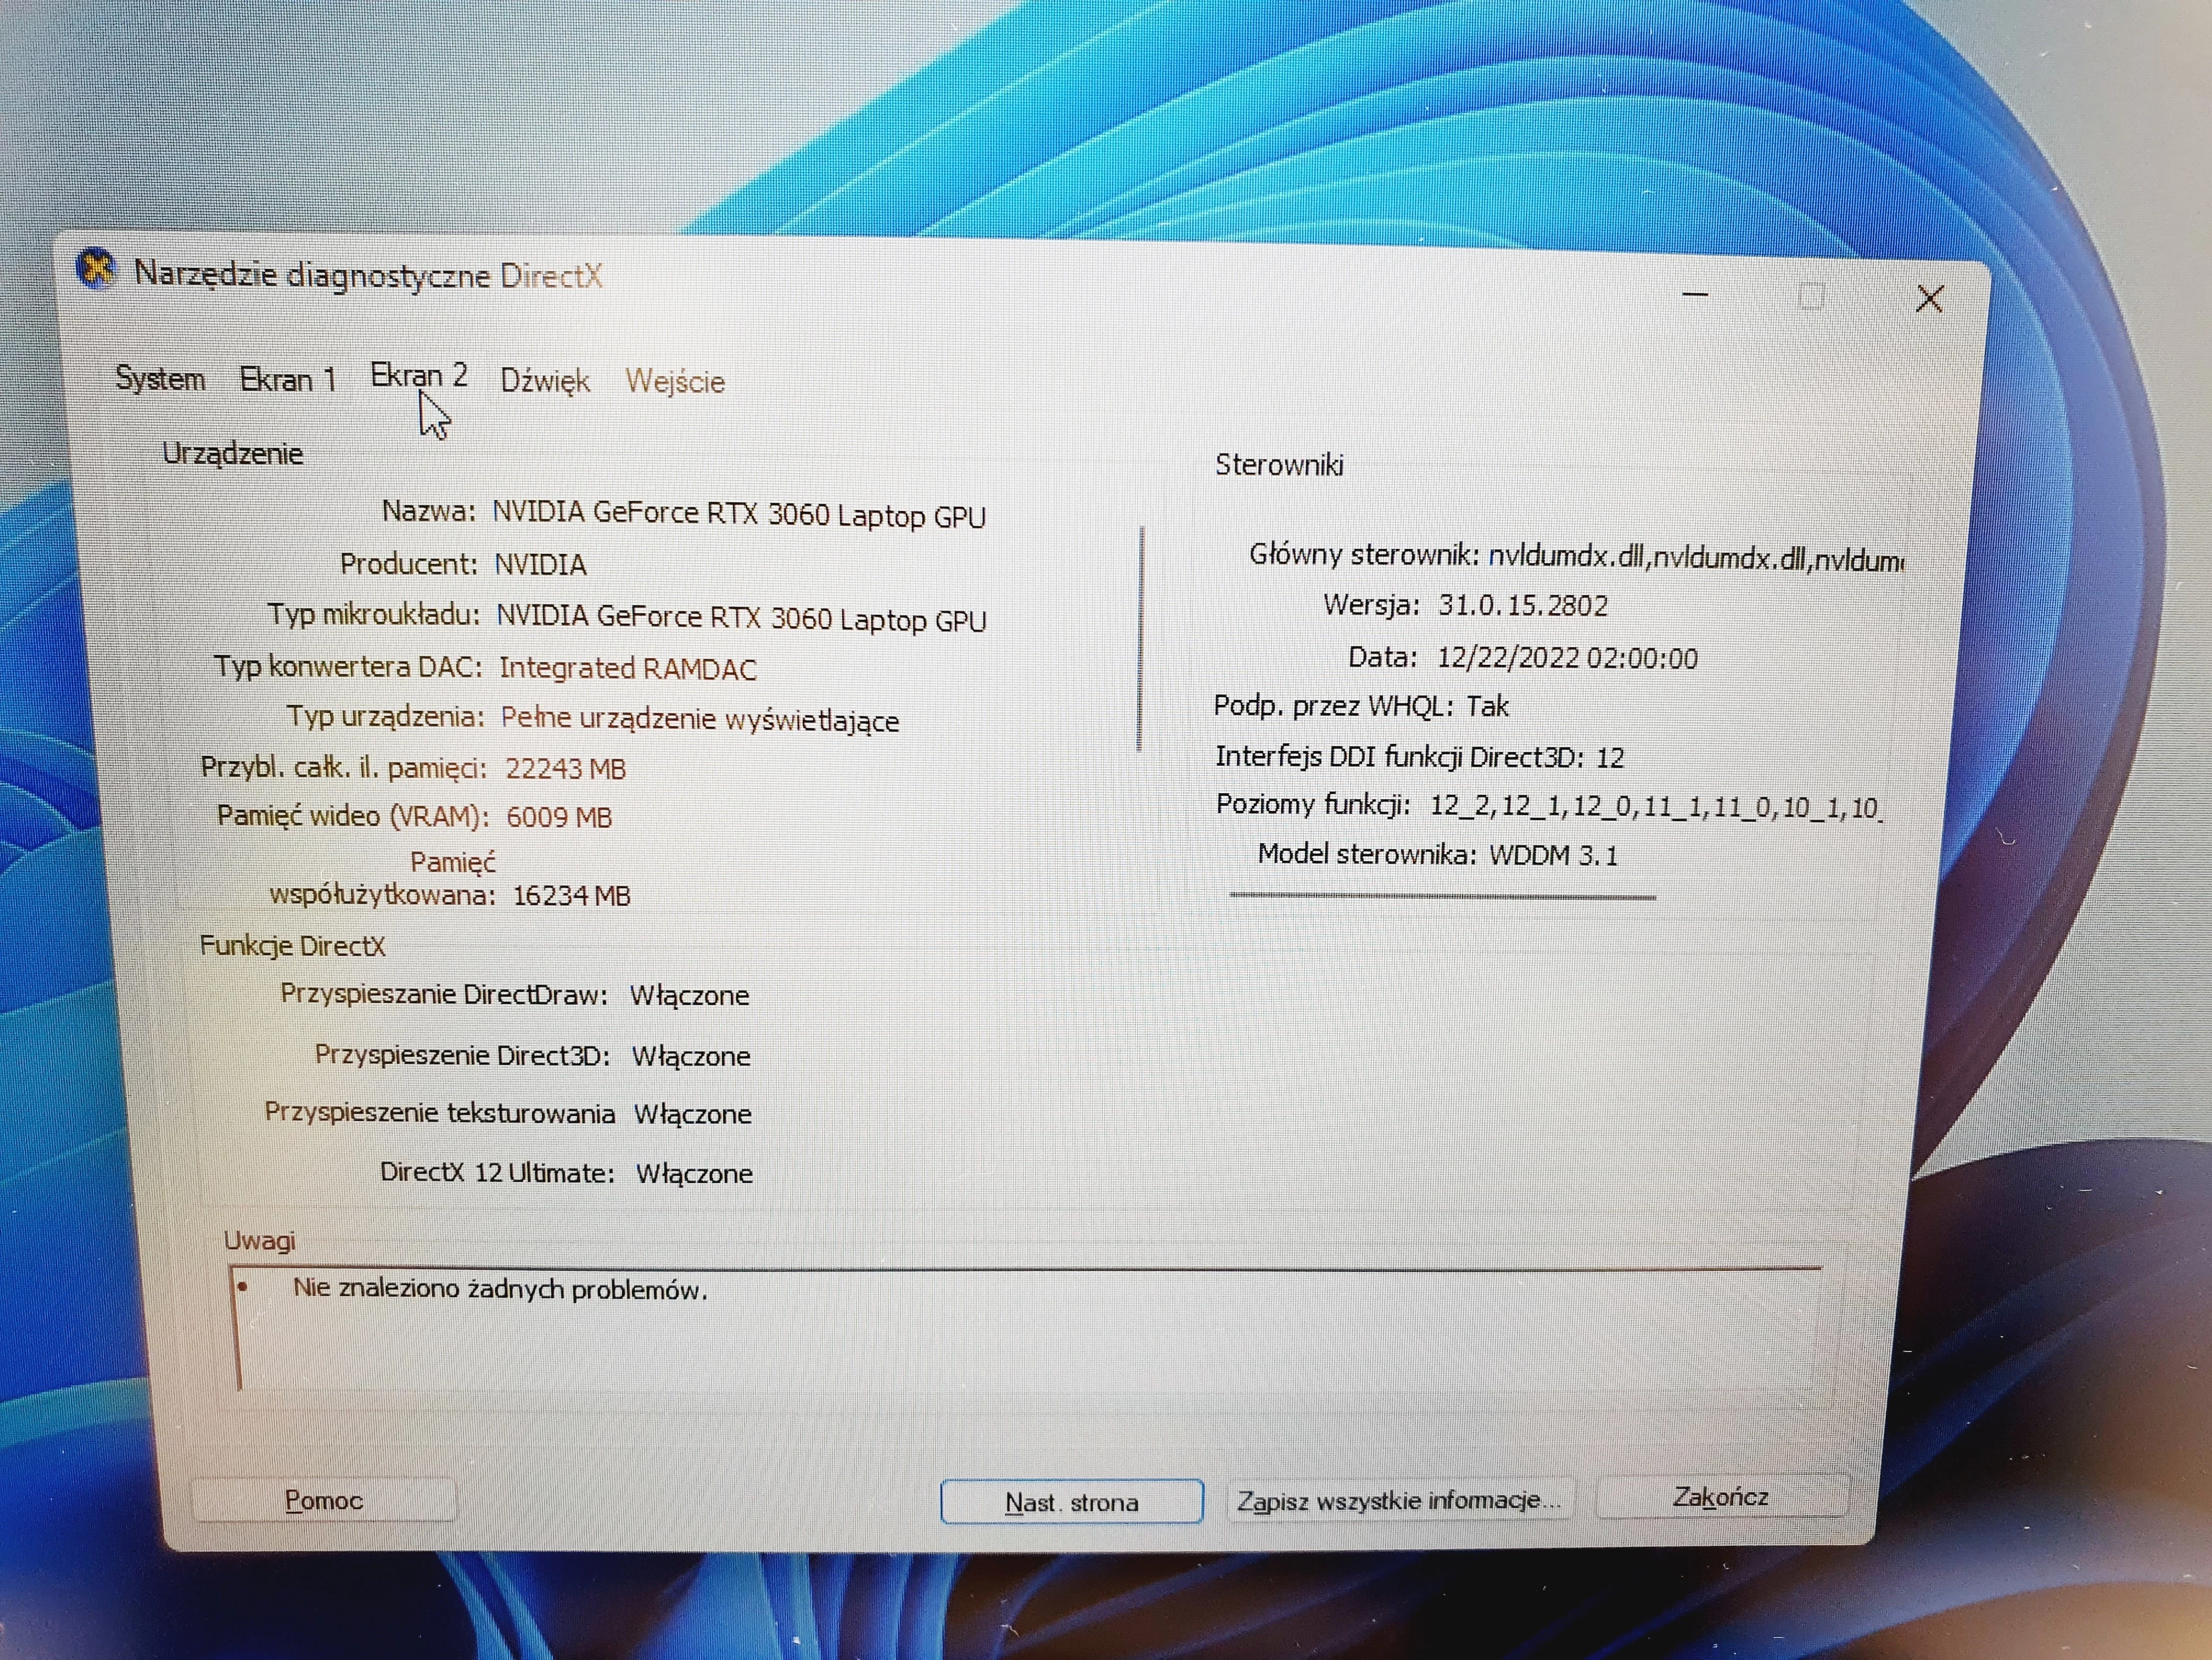Screen dimensions: 2212x1660
Task: Click the DirectX diagnostic tool title icon
Action: click(x=97, y=269)
